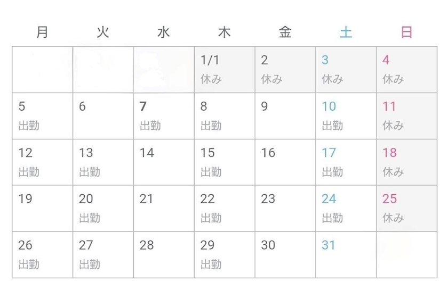Image resolution: width=448 pixels, height=298 pixels.
Task: Click Saturday the 31st
Action: click(x=346, y=255)
